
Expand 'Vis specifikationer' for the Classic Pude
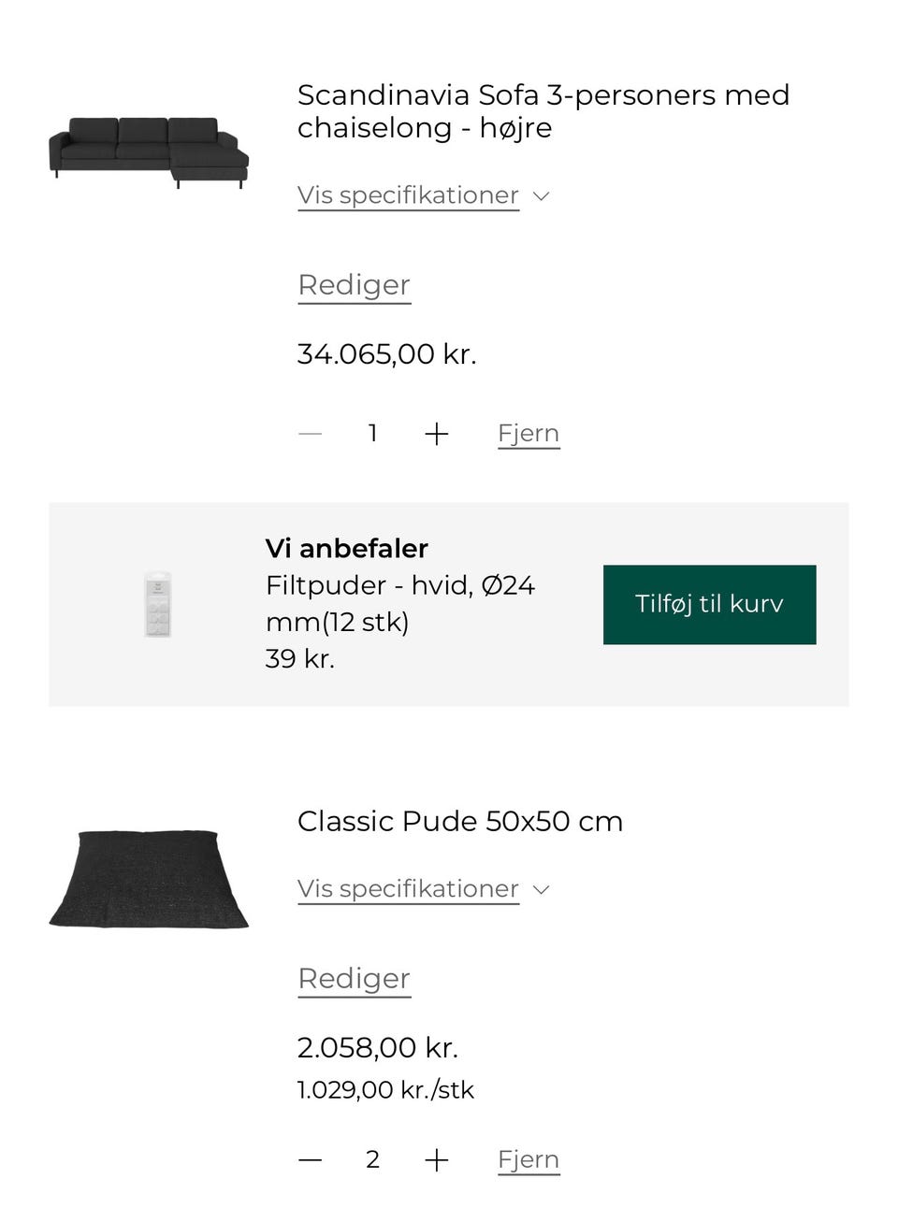pos(408,889)
